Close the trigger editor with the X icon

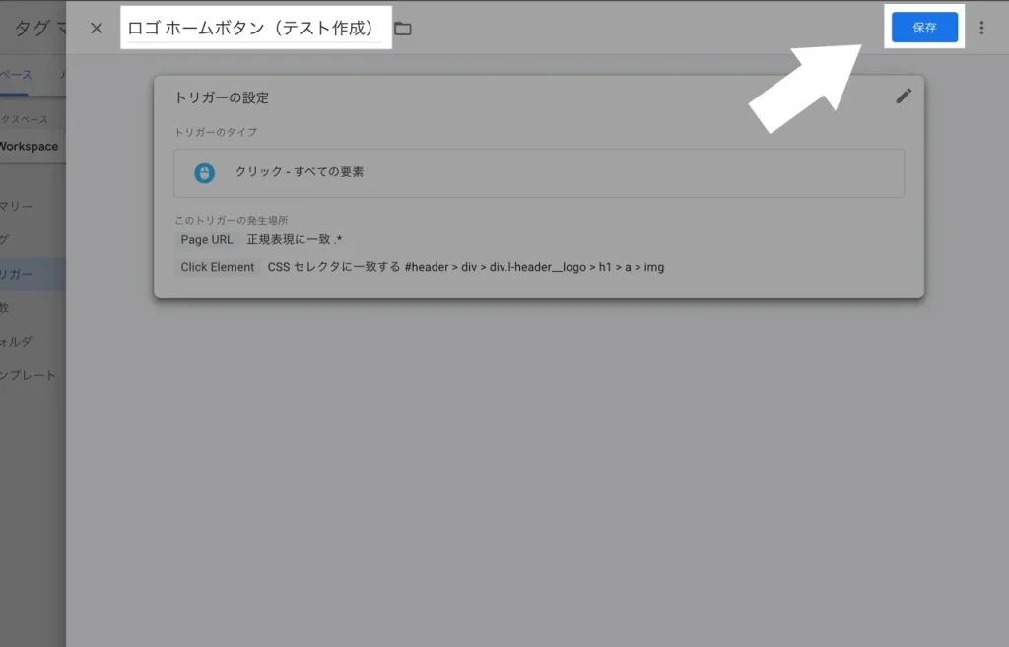96,29
